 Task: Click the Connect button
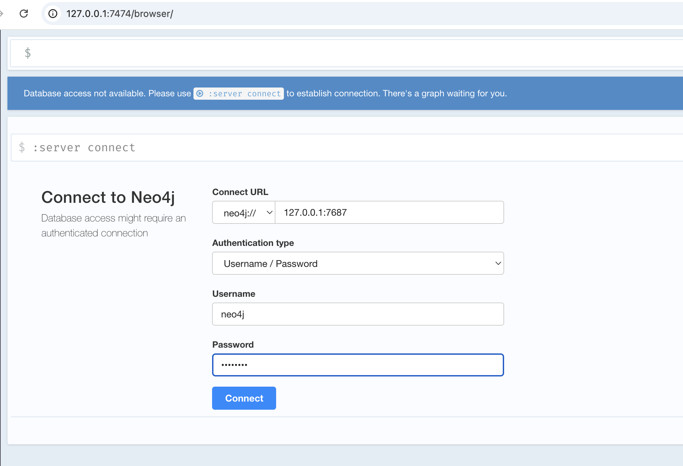[x=244, y=398]
